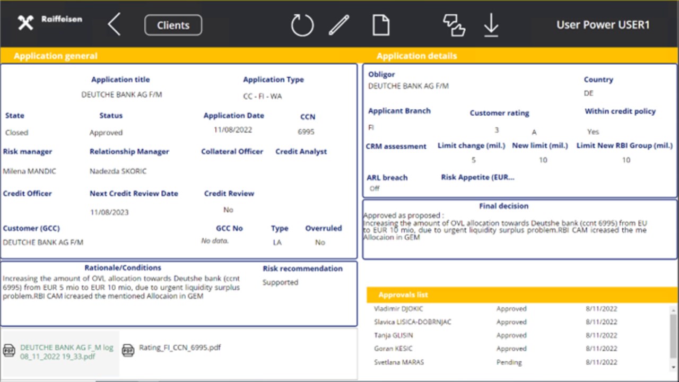This screenshot has height=382, width=679.
Task: Open the Rating_FI_CCN_6995.pdf attachment
Action: (x=180, y=348)
